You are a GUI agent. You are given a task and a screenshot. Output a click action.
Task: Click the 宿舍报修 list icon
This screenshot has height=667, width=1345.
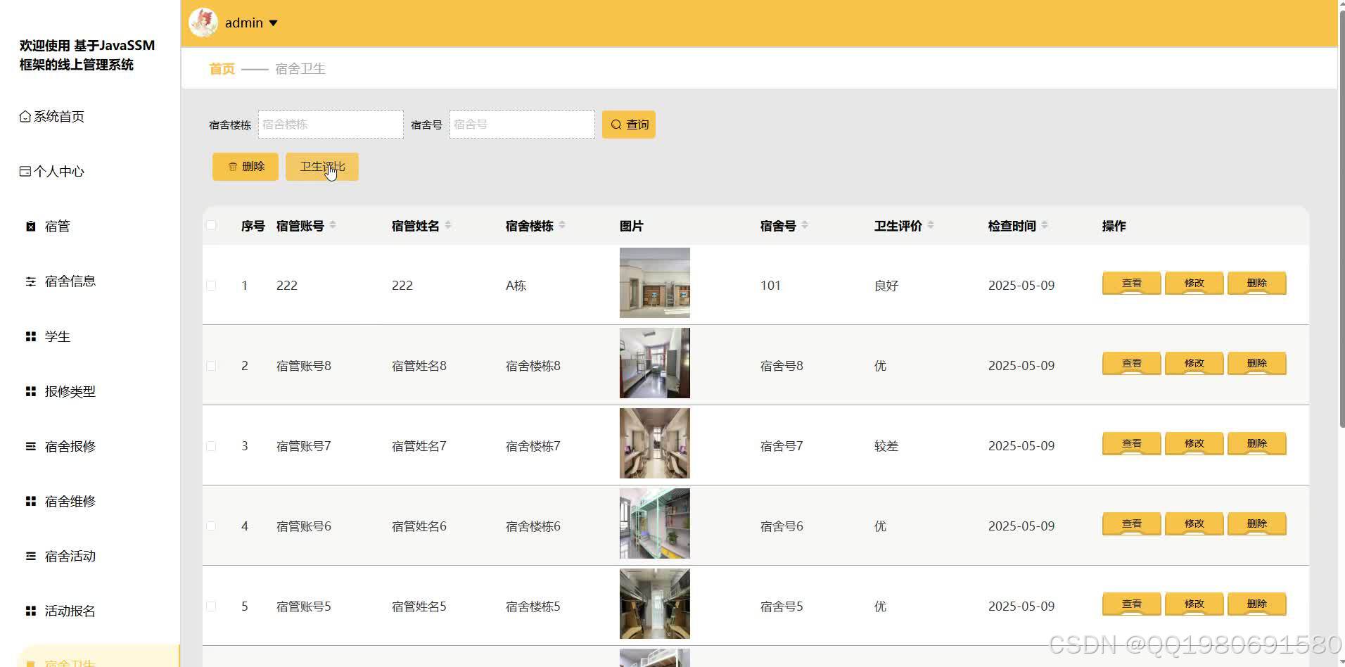pos(30,446)
